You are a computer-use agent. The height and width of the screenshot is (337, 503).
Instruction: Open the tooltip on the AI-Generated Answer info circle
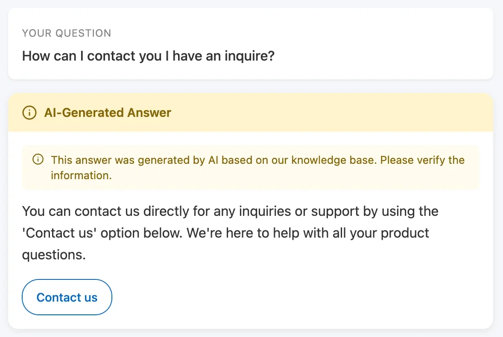click(x=29, y=113)
